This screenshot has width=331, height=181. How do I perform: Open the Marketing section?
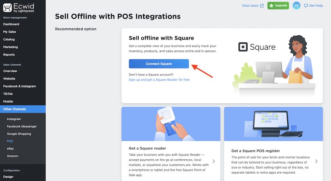[x=10, y=47]
